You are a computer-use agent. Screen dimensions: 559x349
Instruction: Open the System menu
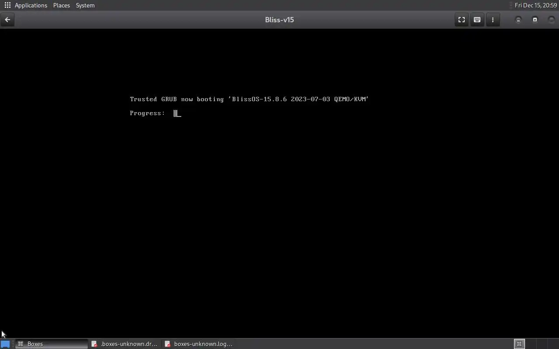[x=85, y=5]
